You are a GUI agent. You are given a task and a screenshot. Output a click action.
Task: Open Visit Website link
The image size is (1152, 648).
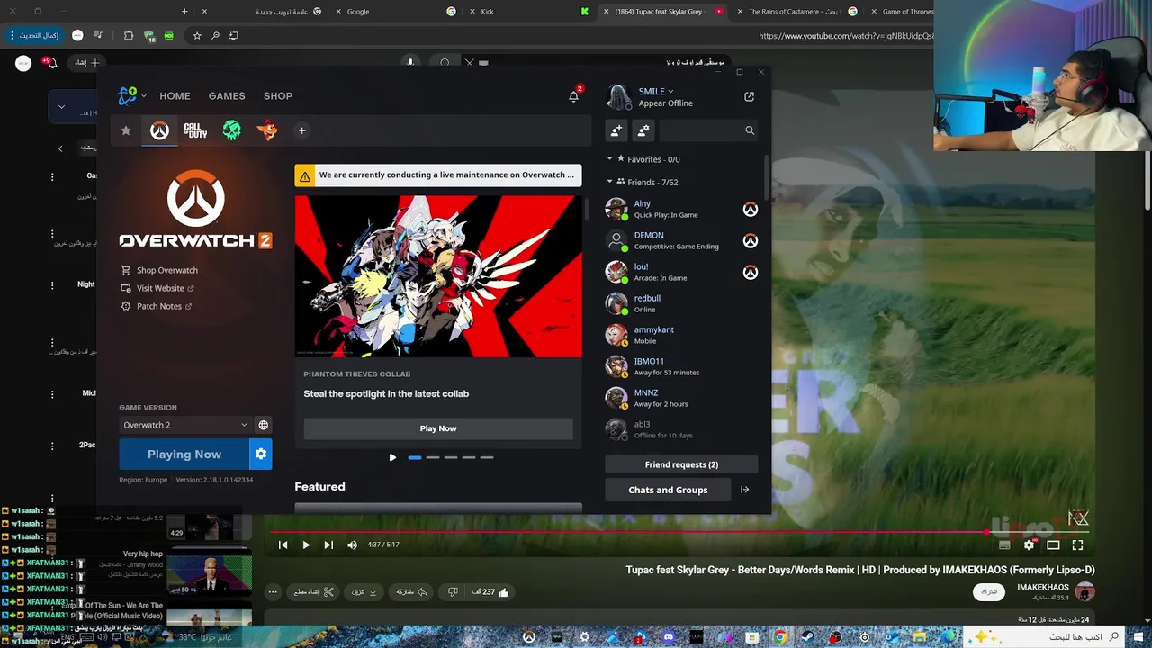pos(157,288)
